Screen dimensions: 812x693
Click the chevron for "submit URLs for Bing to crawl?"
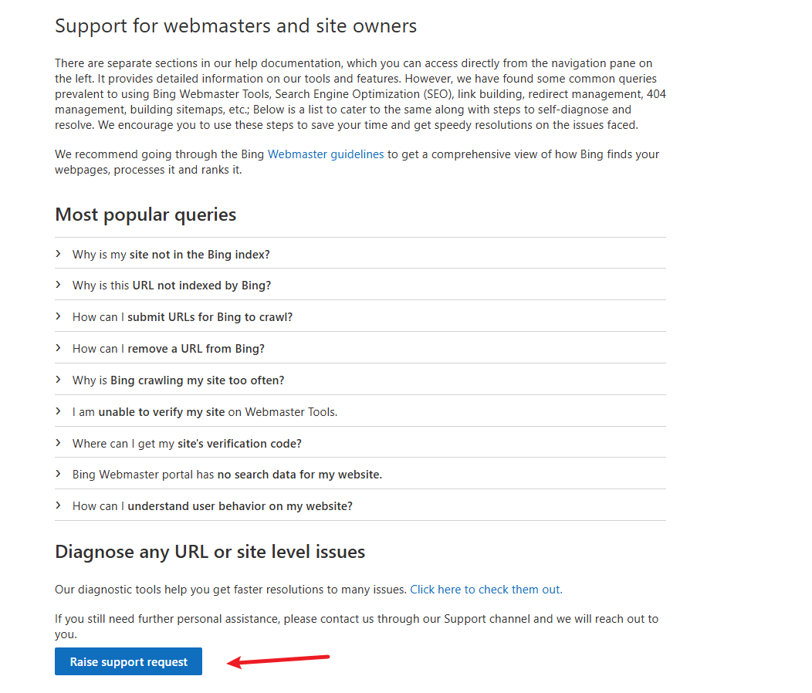coord(59,316)
